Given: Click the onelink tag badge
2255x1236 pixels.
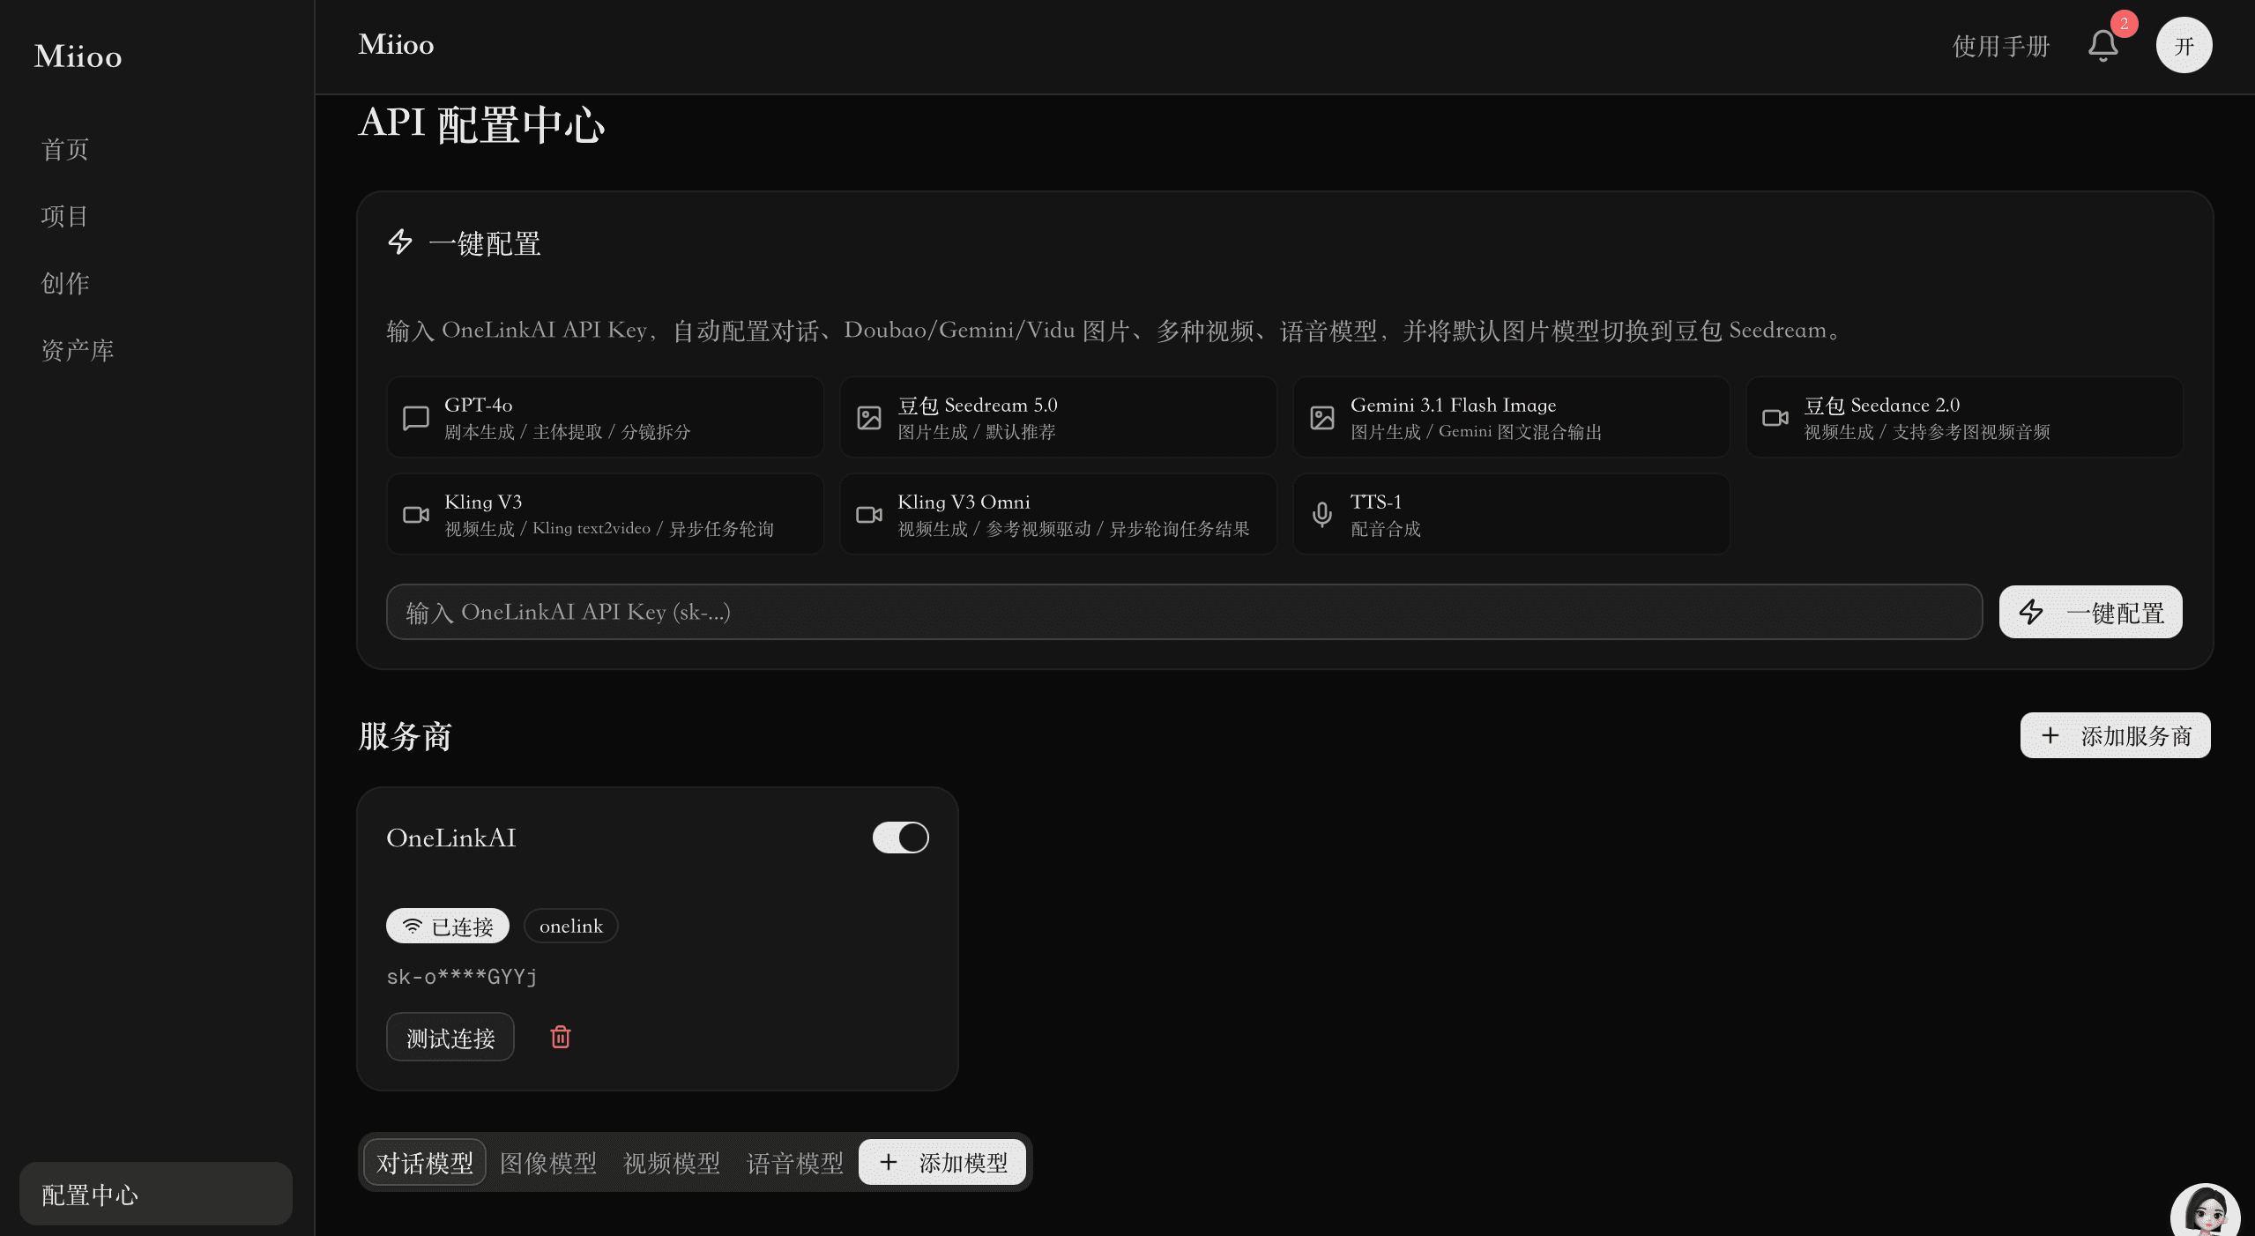Looking at the screenshot, I should pos(571,926).
